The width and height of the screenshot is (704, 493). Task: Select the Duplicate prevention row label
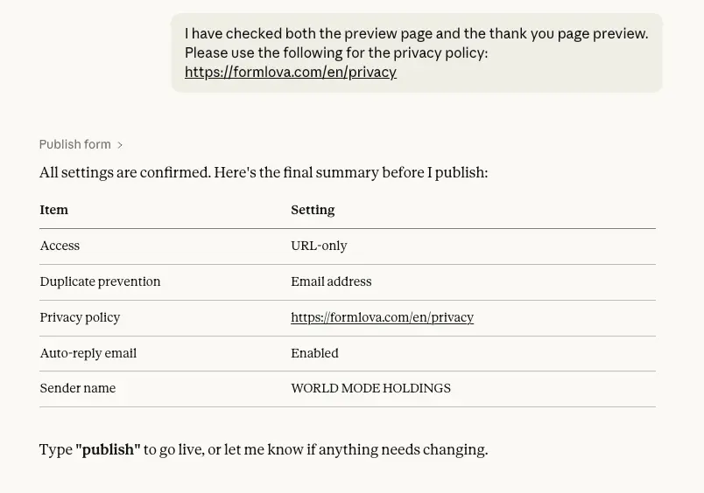click(x=100, y=281)
